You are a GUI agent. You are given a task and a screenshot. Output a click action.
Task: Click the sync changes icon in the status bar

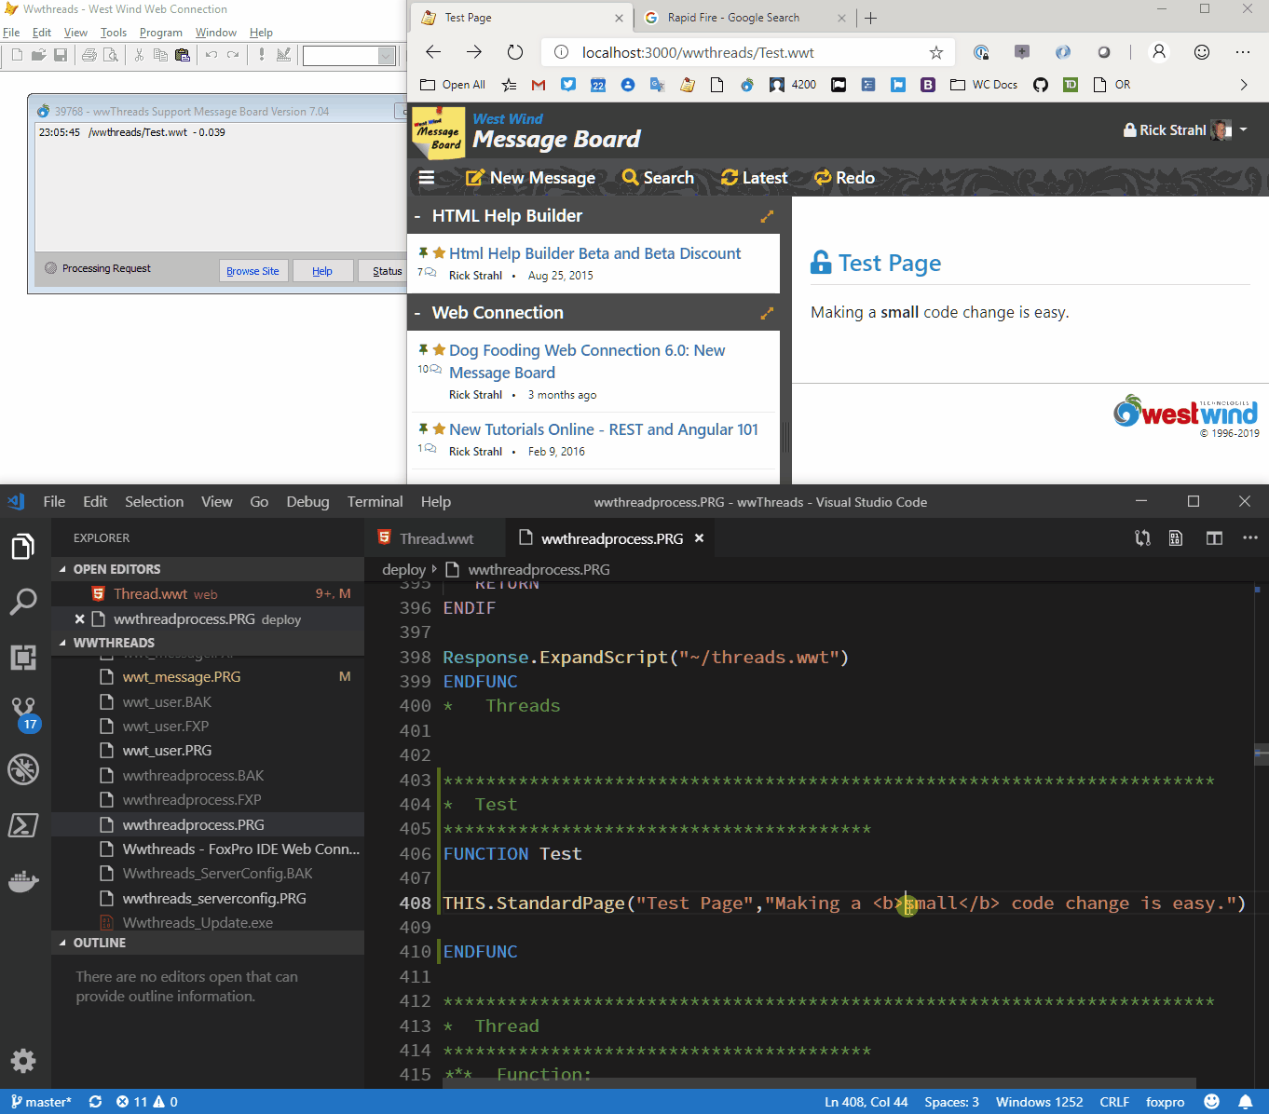click(95, 1101)
